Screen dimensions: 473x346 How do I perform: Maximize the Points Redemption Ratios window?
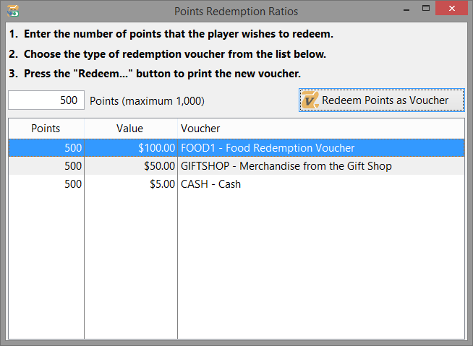[426, 9]
